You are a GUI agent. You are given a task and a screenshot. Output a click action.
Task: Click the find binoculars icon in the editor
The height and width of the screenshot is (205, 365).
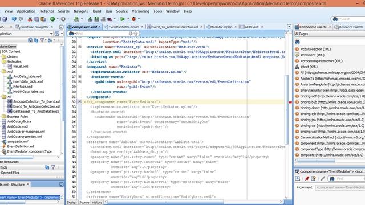(71, 34)
